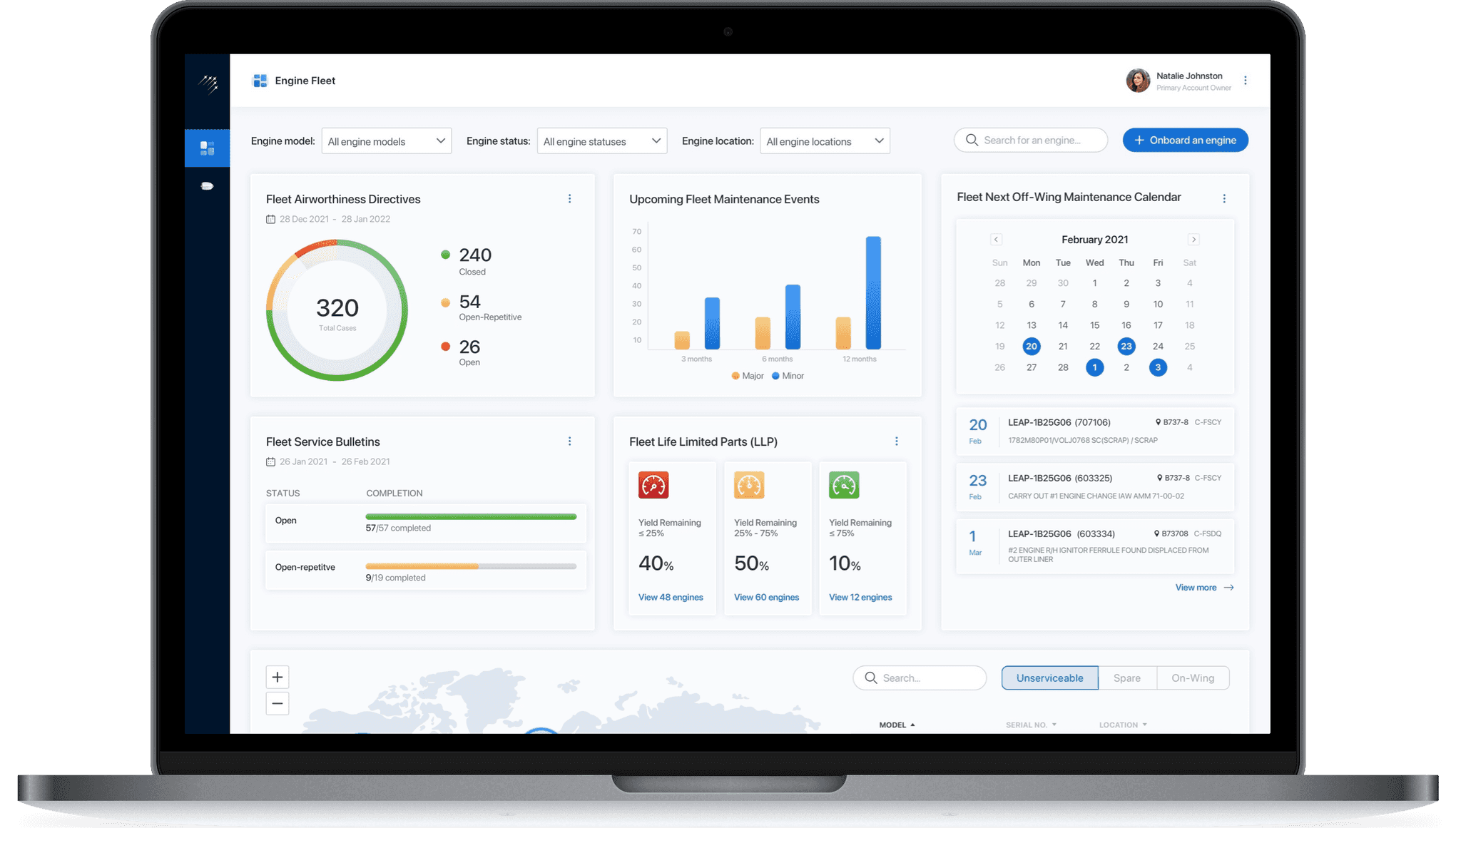This screenshot has height=843, width=1461.
Task: Click Onboard an engine button
Action: (x=1185, y=140)
